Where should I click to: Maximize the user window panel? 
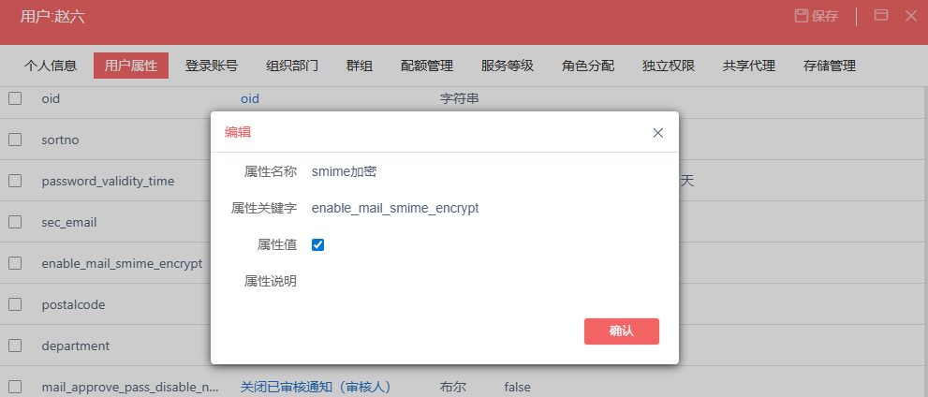880,15
